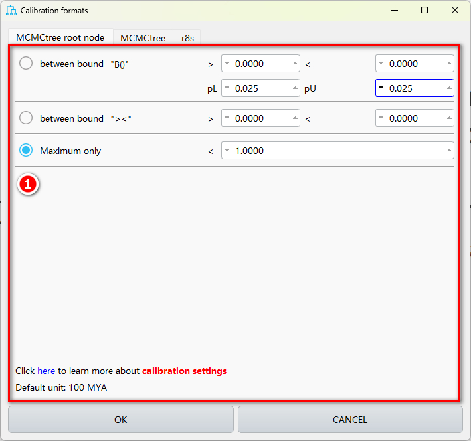
Task: Select the between bound "B()" radio button
Action: pos(26,64)
